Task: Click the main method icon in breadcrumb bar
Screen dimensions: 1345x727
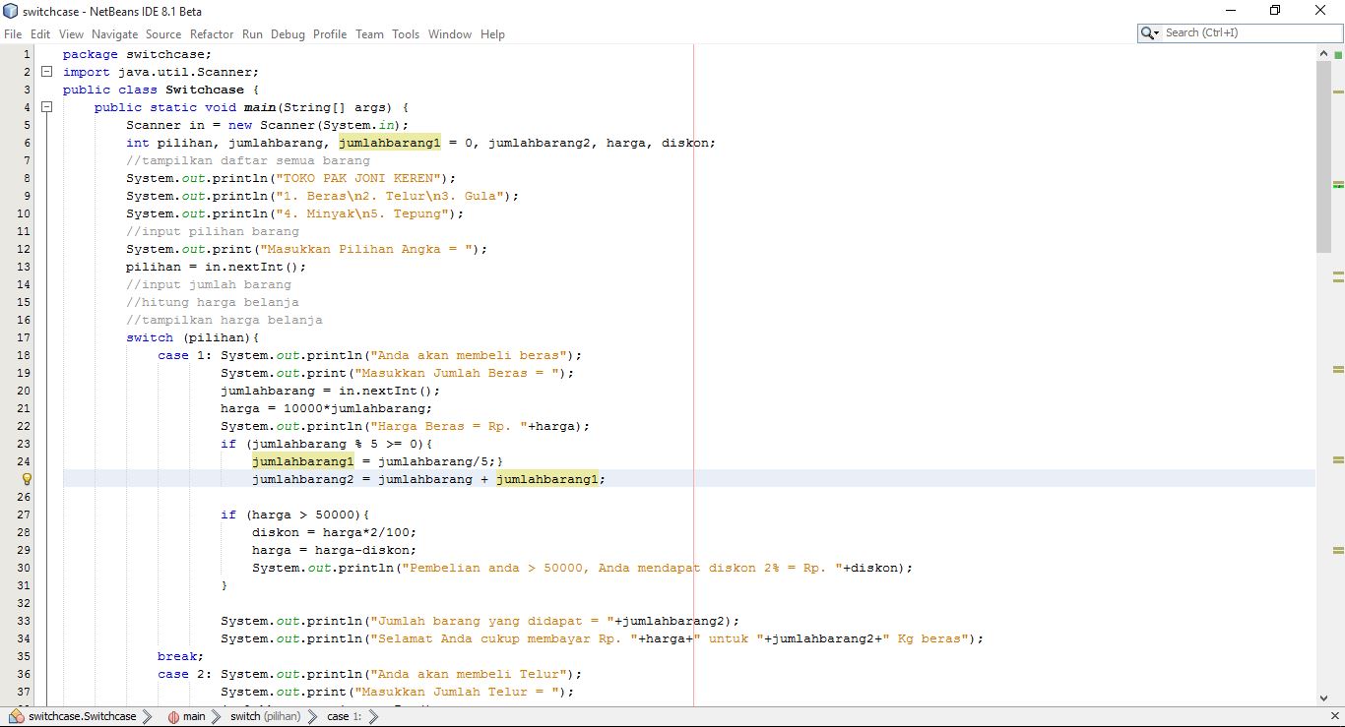Action: (173, 716)
